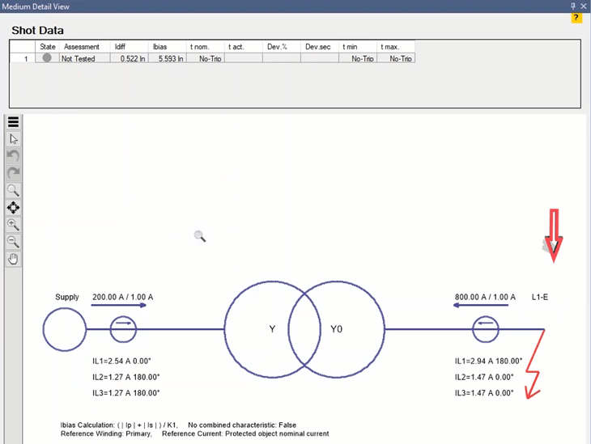
Task: Click the Ibias column header
Action: (168, 47)
